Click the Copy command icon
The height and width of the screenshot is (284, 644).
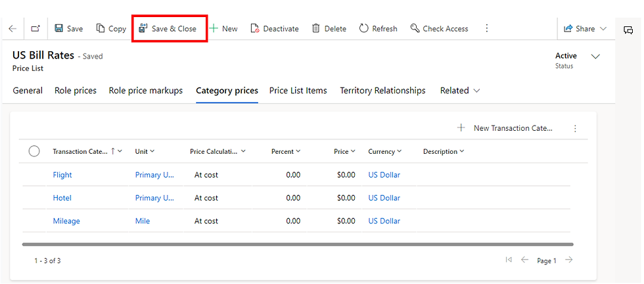point(101,29)
